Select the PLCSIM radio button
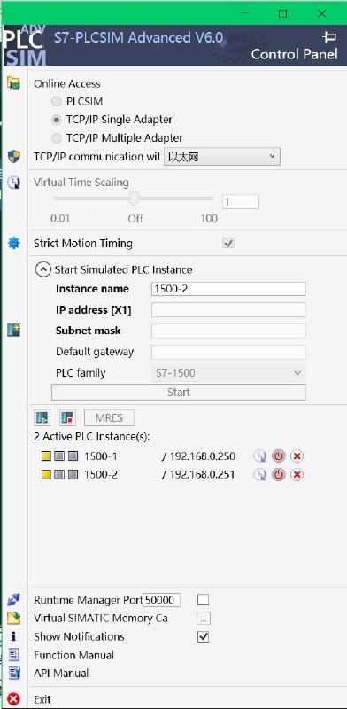 coord(57,101)
